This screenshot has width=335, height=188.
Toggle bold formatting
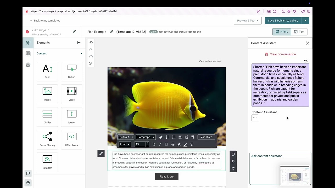tap(154, 144)
